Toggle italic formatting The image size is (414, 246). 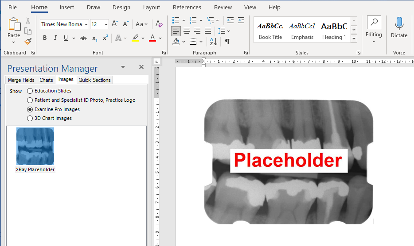55,38
